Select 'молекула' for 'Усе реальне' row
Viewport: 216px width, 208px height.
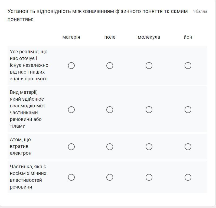[149, 65]
